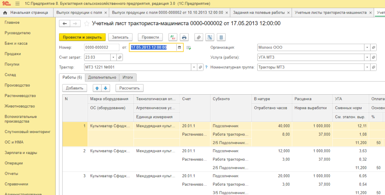Screen dimensions: 385x195
Task: Click the Записать button
Action: click(x=120, y=37)
